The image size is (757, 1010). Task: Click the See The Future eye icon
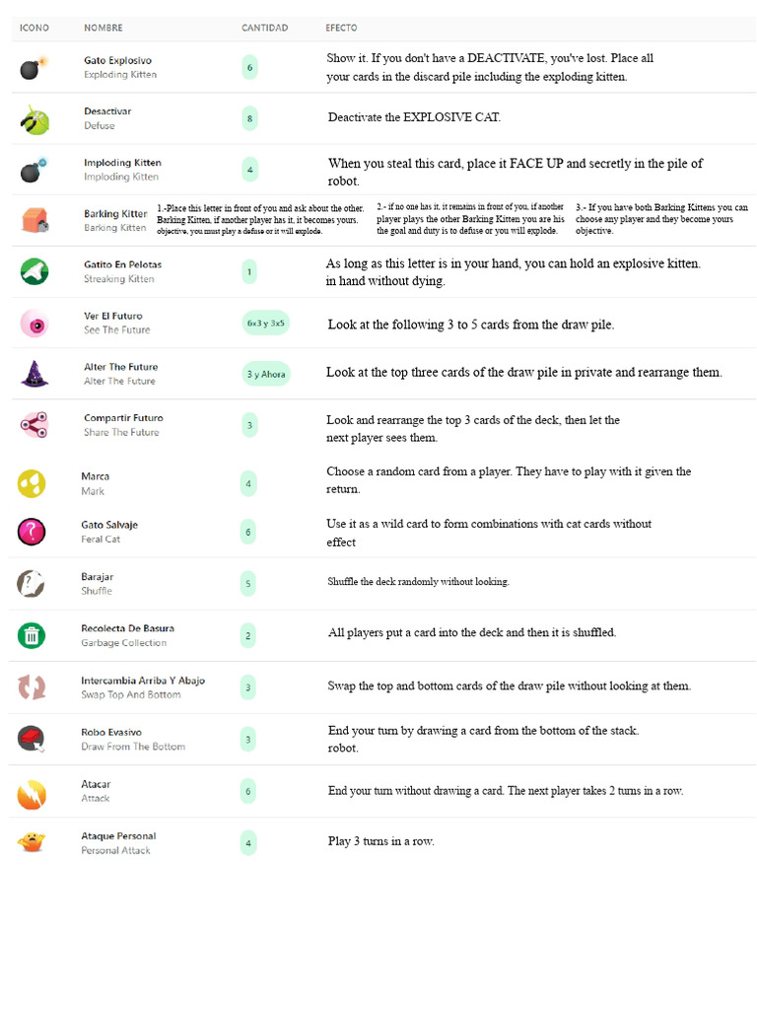(x=34, y=324)
